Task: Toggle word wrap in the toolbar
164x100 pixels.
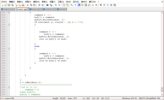Action: click(72, 5)
